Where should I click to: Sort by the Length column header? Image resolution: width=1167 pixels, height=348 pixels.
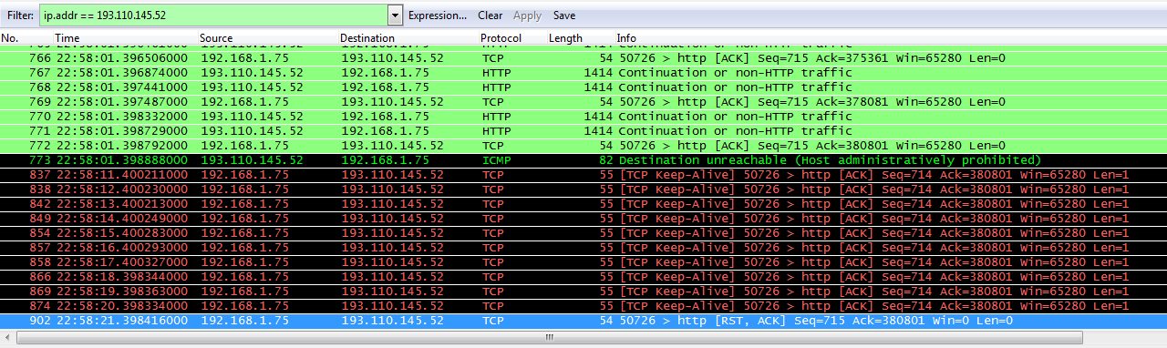click(565, 38)
